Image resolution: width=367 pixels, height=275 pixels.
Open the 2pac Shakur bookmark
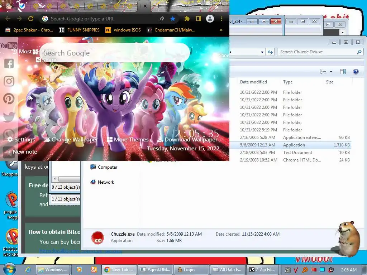[x=29, y=30]
